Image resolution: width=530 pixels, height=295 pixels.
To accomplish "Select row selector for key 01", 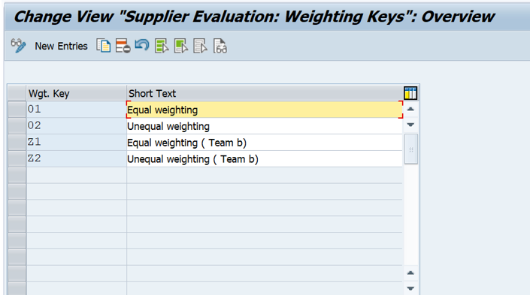I will point(17,110).
